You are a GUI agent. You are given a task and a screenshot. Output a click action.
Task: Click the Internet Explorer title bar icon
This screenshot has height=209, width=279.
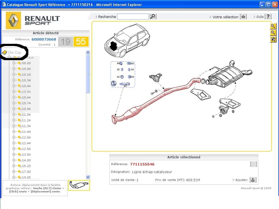click(4, 4)
